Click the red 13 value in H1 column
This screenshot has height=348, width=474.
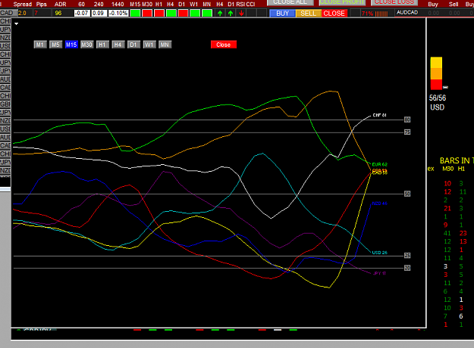coord(463,241)
